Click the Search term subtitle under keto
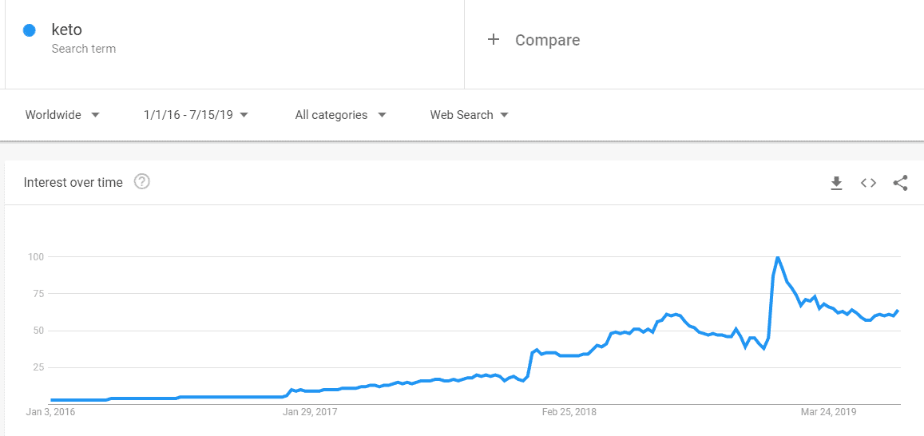 click(x=84, y=49)
